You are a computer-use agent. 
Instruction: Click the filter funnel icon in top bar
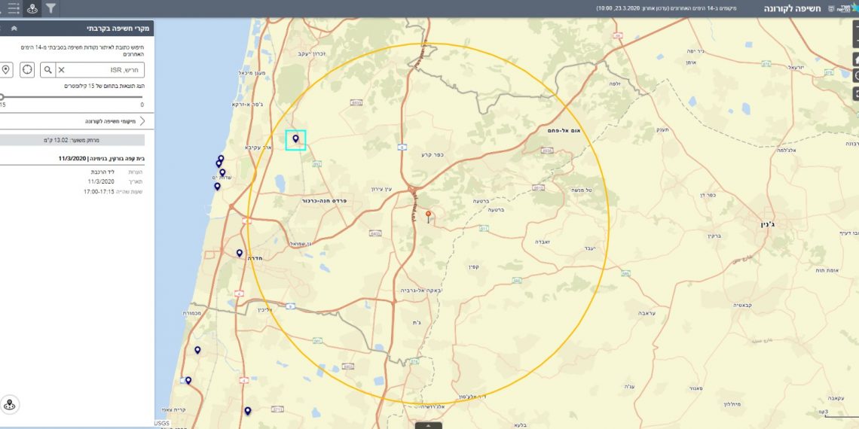pyautogui.click(x=50, y=8)
